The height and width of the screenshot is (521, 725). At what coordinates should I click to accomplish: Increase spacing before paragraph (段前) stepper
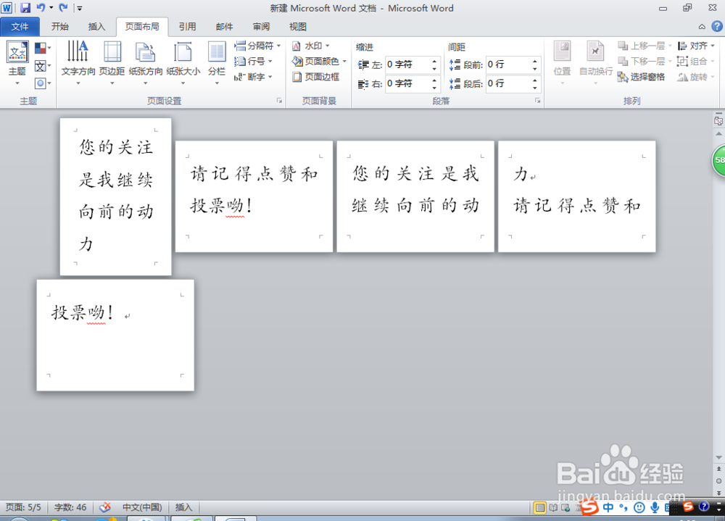534,60
